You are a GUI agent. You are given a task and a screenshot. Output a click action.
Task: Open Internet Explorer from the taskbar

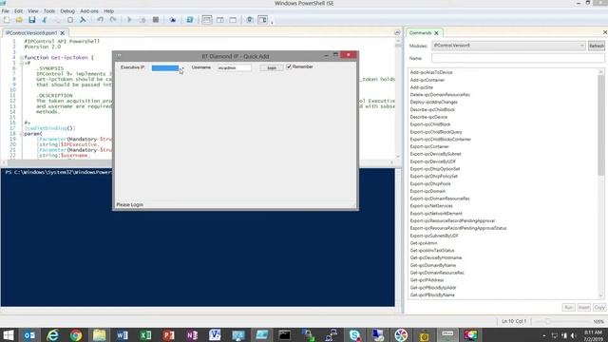pos(52,335)
